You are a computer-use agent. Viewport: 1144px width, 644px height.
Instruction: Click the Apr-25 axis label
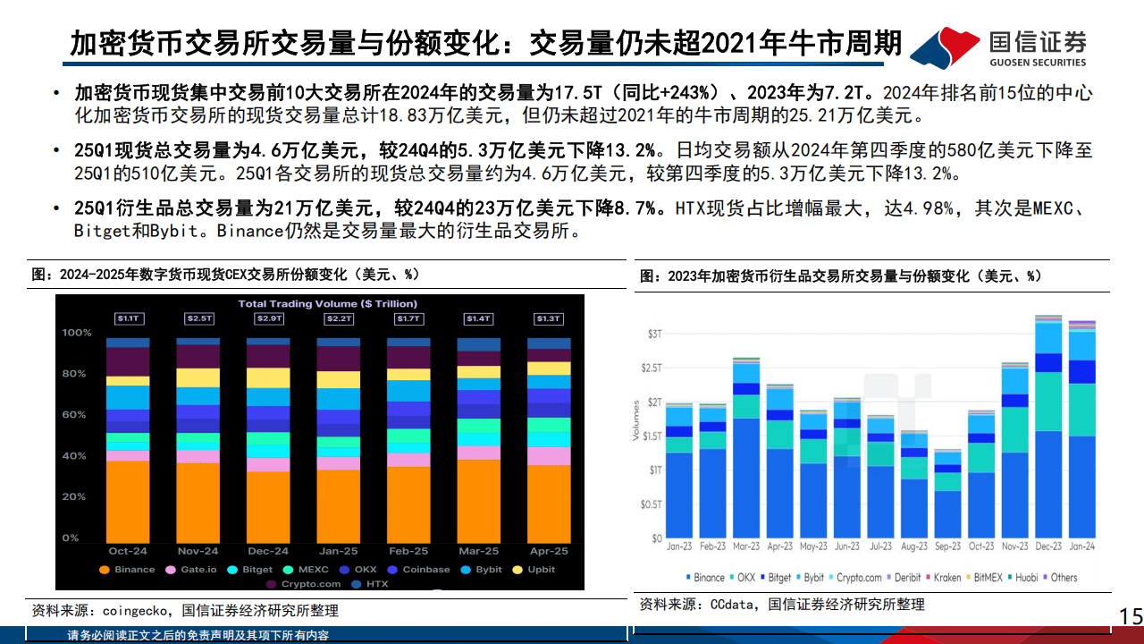[x=549, y=551]
